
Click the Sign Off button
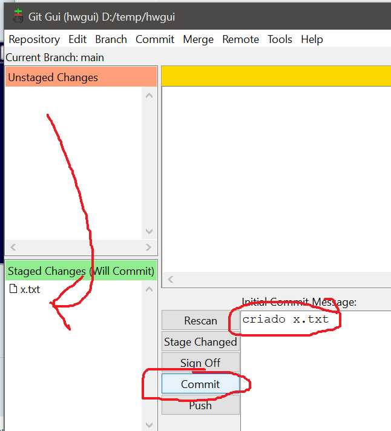click(x=200, y=363)
